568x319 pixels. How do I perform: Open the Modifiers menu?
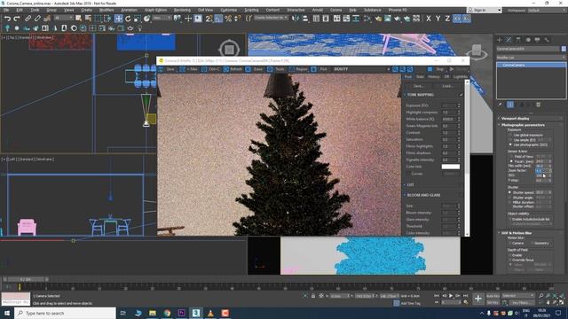coord(106,10)
